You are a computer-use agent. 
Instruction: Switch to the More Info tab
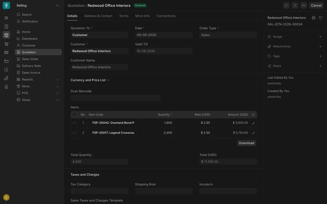pos(143,16)
